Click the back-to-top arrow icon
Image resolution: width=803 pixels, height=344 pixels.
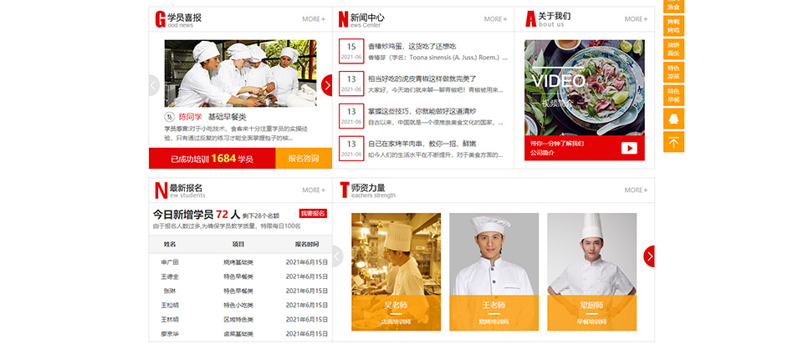tap(673, 142)
